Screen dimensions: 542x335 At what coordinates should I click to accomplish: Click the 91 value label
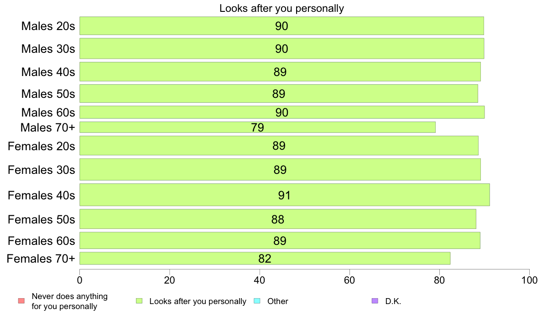(284, 195)
